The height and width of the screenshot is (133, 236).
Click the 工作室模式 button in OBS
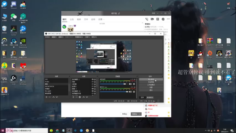point(151,85)
